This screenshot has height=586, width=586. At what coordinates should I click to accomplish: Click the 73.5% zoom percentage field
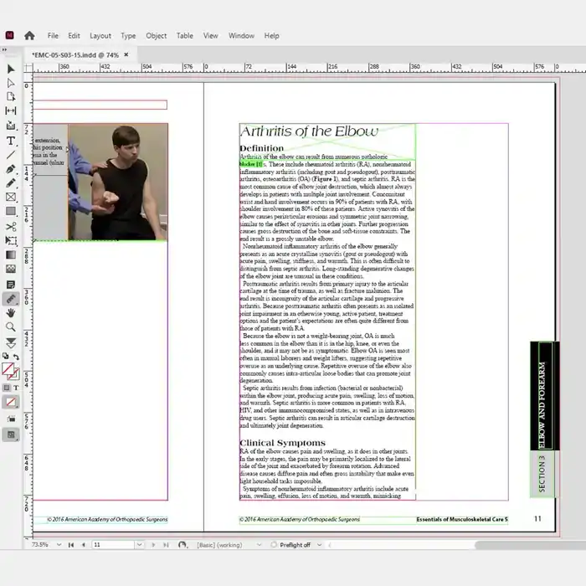coord(40,545)
